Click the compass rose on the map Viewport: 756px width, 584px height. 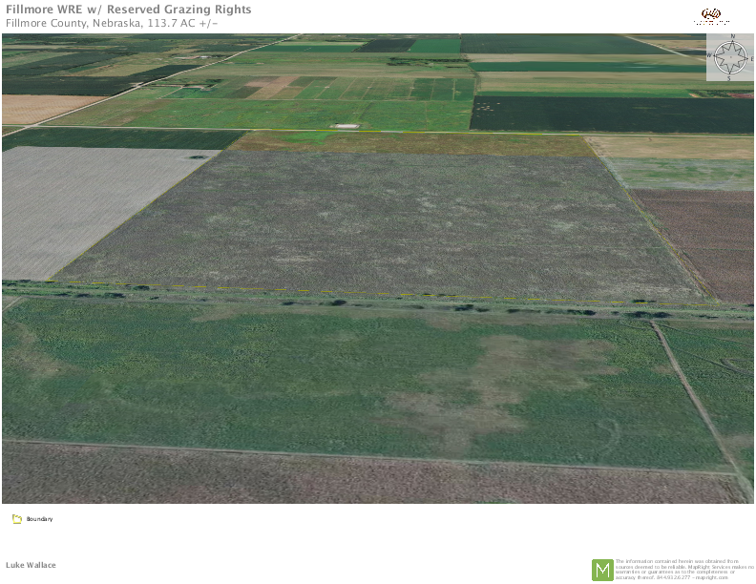[730, 58]
